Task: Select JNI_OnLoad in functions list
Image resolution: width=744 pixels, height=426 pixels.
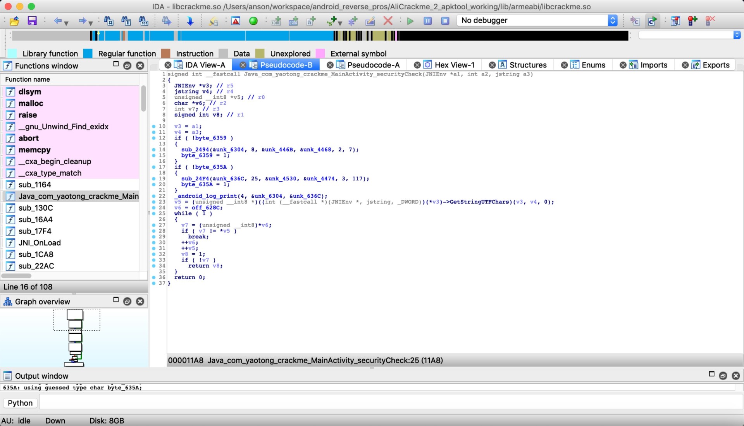Action: tap(40, 243)
